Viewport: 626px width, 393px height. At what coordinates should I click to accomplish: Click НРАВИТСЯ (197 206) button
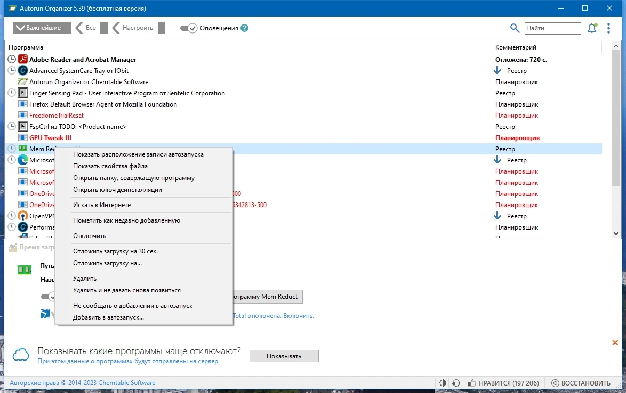[x=503, y=383]
